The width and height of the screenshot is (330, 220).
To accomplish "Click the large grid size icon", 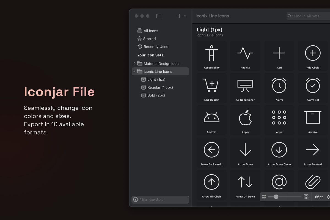I will coord(306,197).
